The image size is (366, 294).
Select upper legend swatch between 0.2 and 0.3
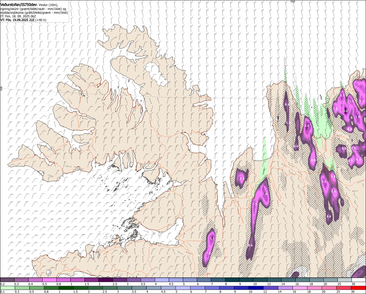(x=7, y=280)
